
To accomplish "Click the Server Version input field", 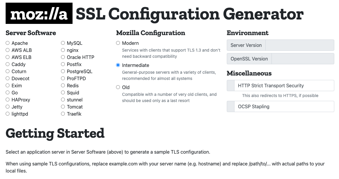I will [300, 45].
